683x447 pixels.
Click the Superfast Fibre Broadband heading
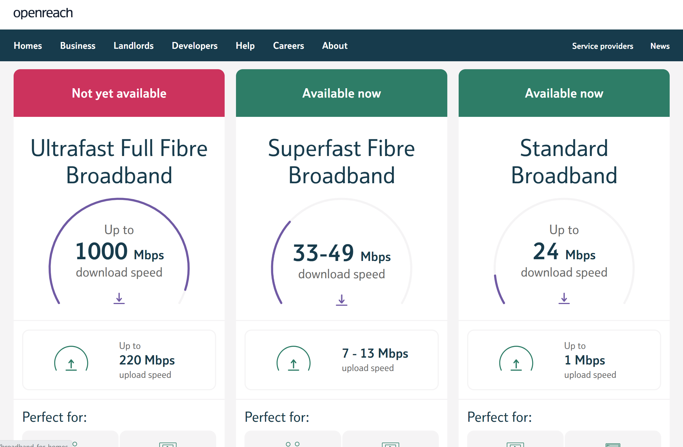pos(341,162)
